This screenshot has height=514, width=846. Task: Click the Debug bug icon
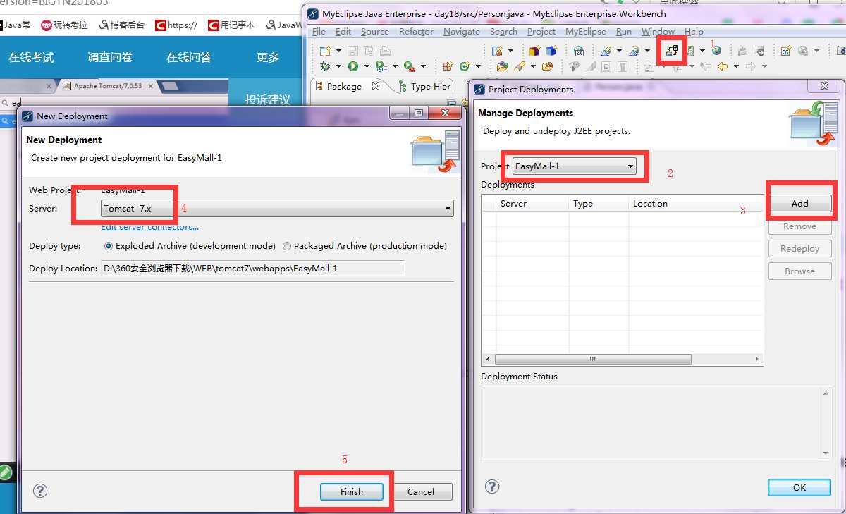tap(325, 66)
